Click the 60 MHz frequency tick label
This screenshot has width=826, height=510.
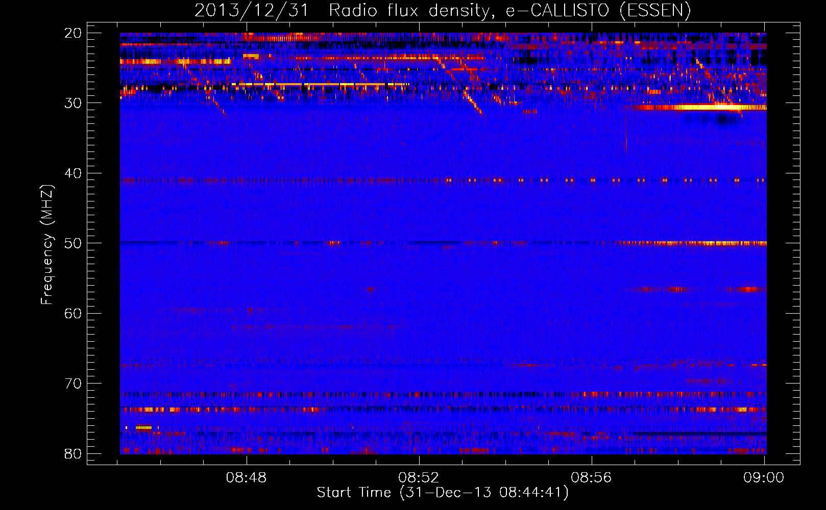73,313
